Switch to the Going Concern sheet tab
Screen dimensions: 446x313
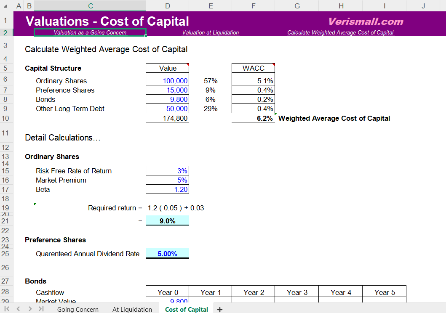77,309
